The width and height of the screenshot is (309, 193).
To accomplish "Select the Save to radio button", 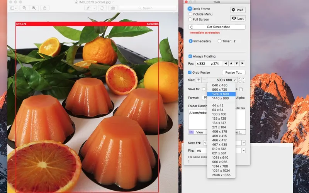I will tap(204, 89).
